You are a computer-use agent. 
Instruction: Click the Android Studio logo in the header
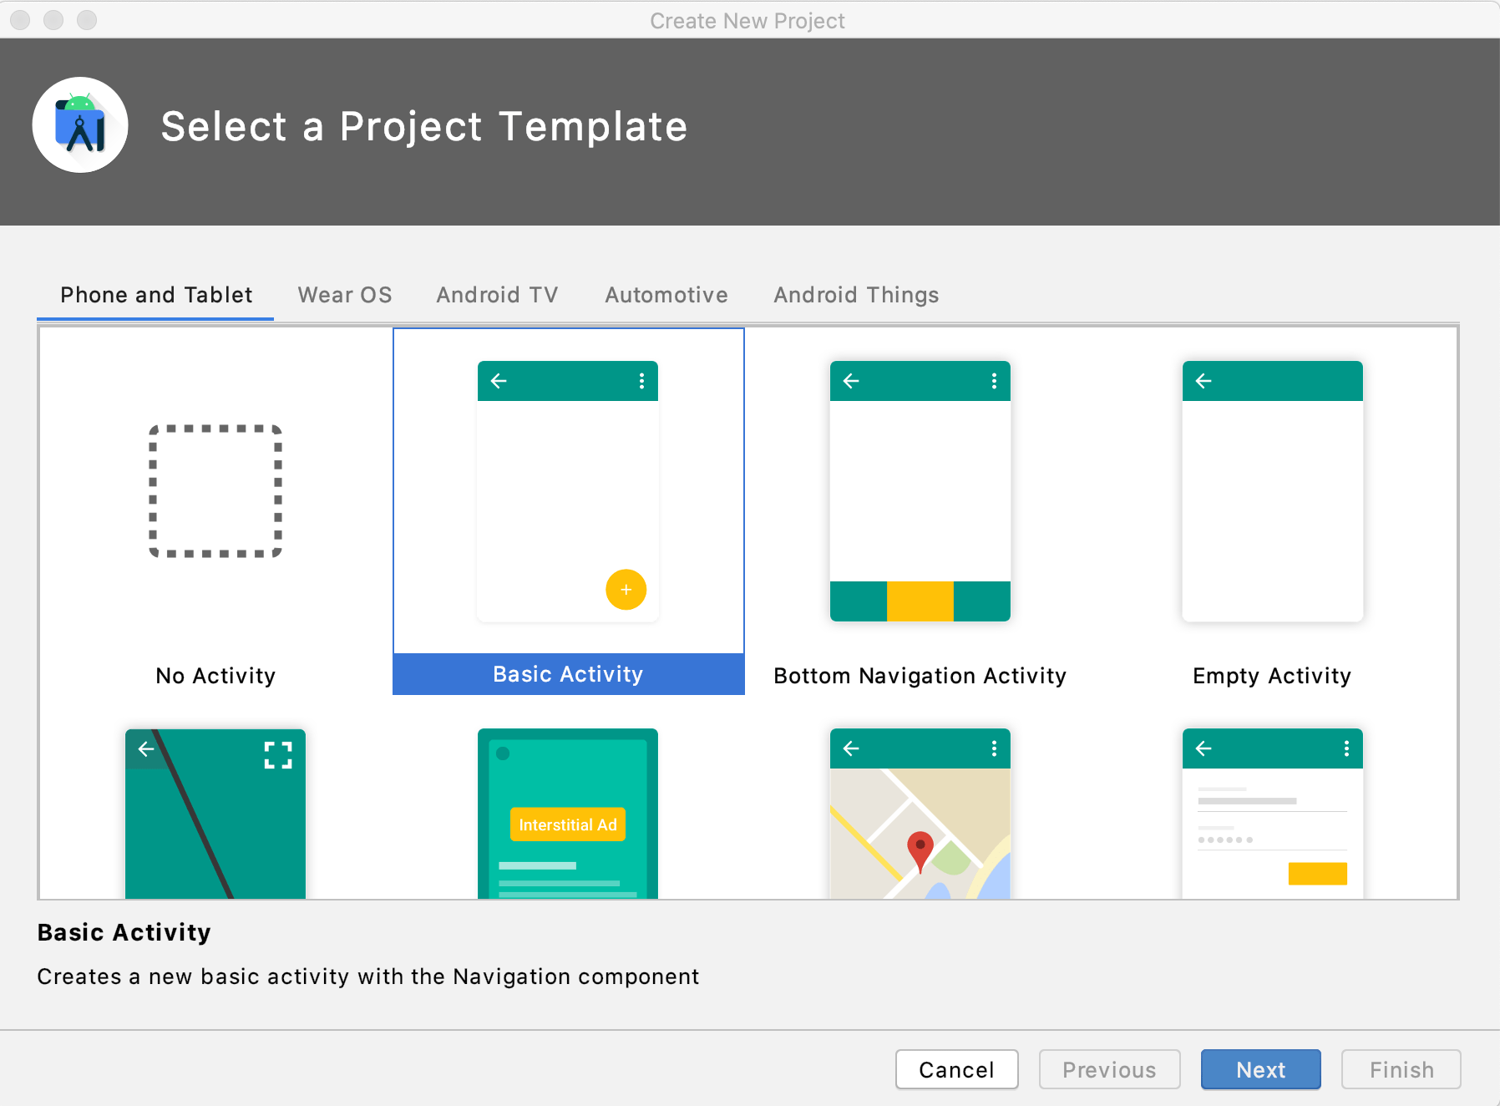click(x=79, y=124)
